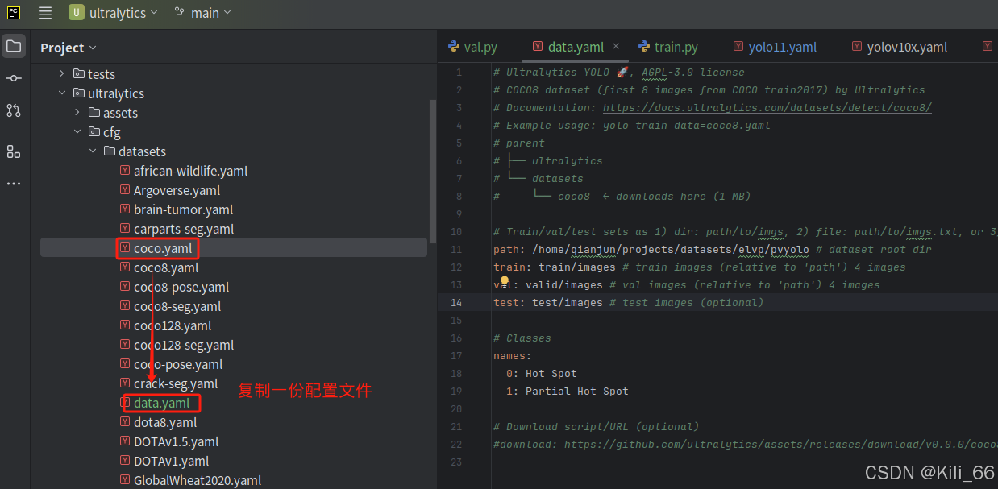Select data.yaml in the project tree
This screenshot has width=998, height=489.
pyautogui.click(x=161, y=403)
